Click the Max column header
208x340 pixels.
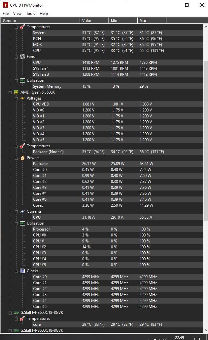pos(152,21)
